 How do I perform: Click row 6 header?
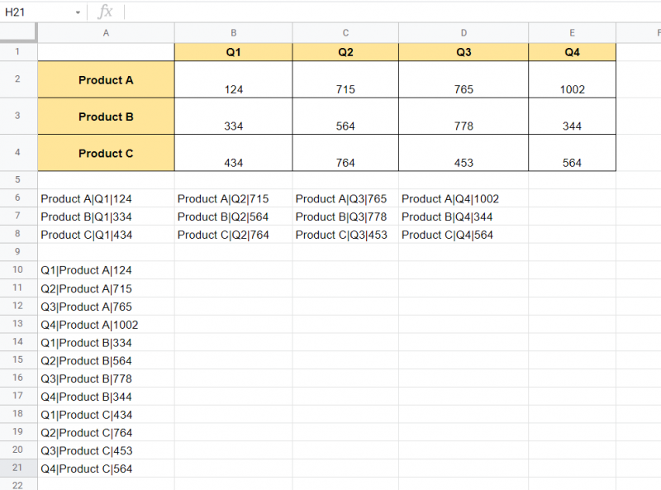click(18, 198)
